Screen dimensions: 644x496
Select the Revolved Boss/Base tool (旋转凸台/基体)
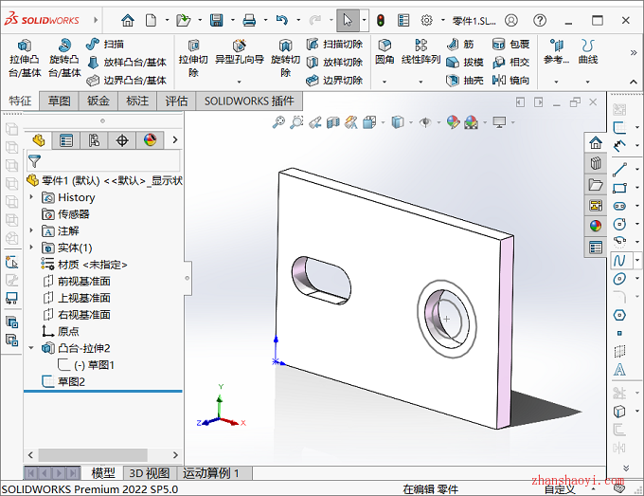coord(64,58)
